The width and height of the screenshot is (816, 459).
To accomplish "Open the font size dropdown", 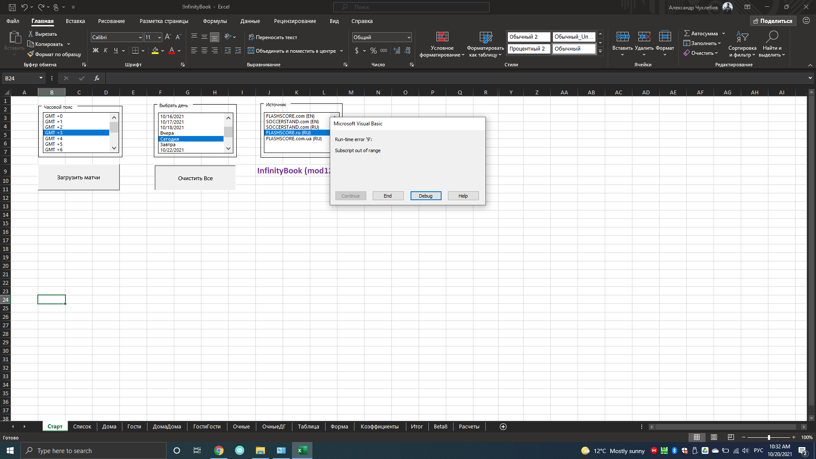I will point(159,37).
